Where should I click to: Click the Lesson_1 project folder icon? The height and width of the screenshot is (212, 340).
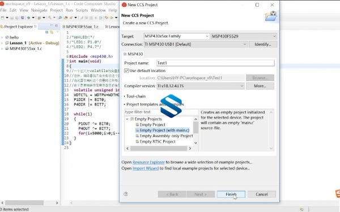click(x=7, y=43)
